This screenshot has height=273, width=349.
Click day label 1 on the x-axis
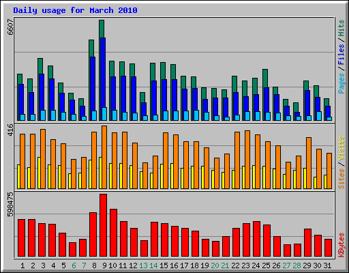(22, 265)
